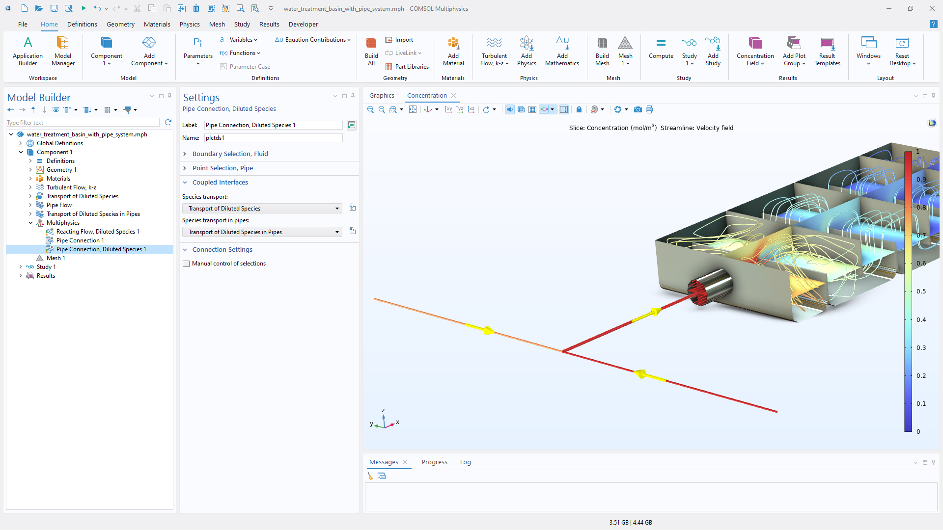Screen dimensions: 943x530
Task: Click the Label input field
Action: (x=273, y=125)
